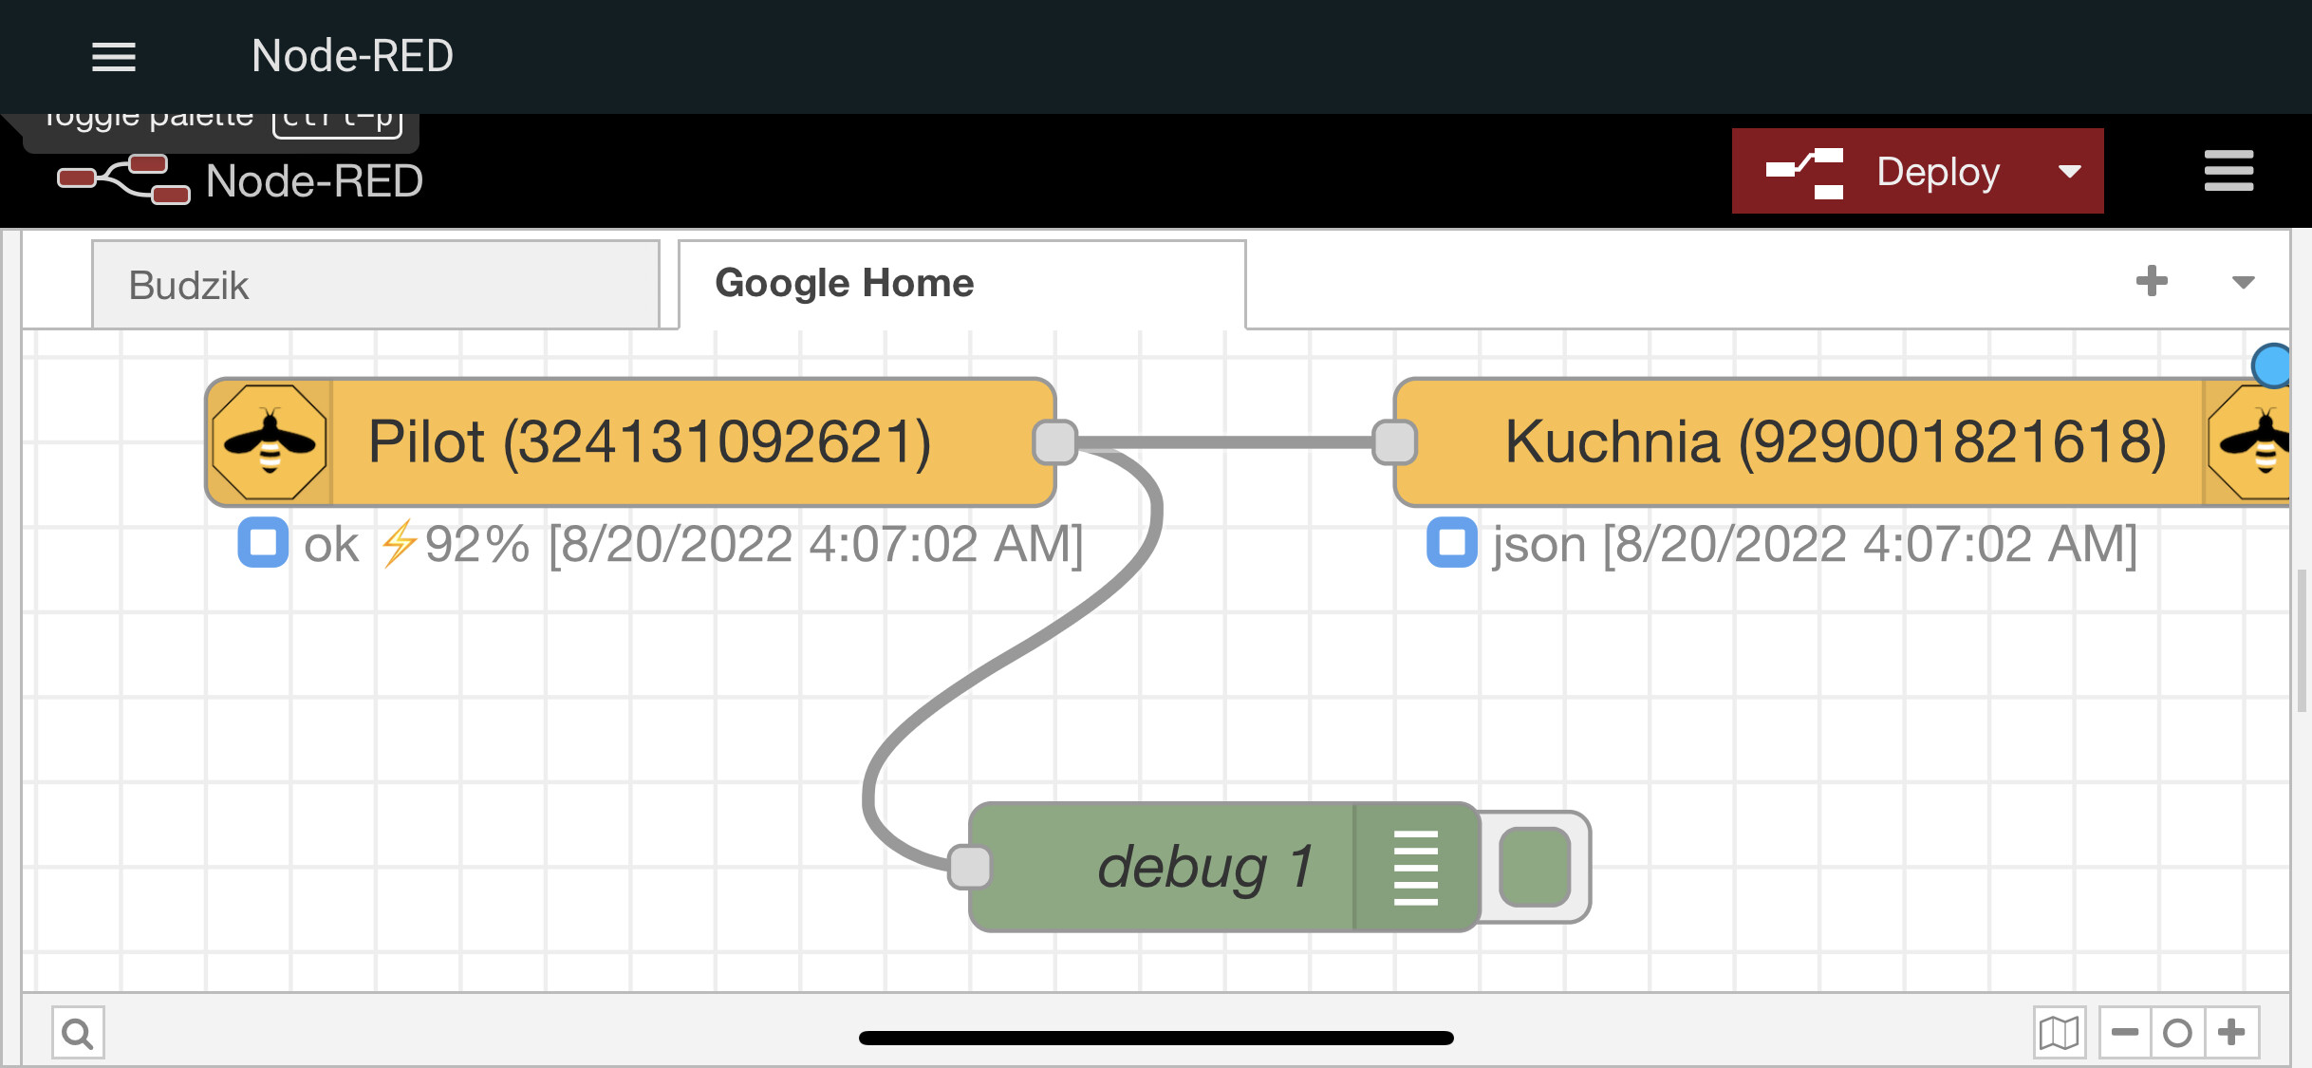Screen dimensions: 2312x1068
Task: Click the Deploy button
Action: coord(1884,172)
